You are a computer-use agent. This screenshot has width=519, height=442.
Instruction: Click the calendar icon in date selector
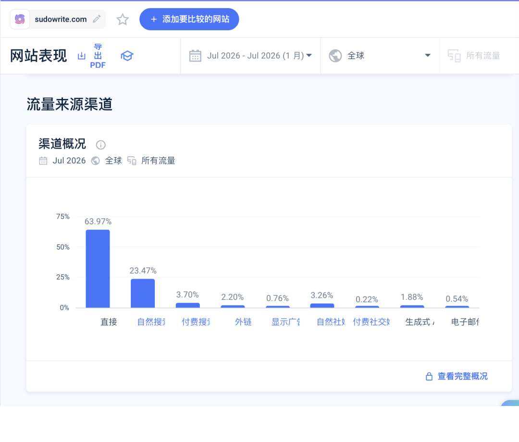click(x=195, y=56)
